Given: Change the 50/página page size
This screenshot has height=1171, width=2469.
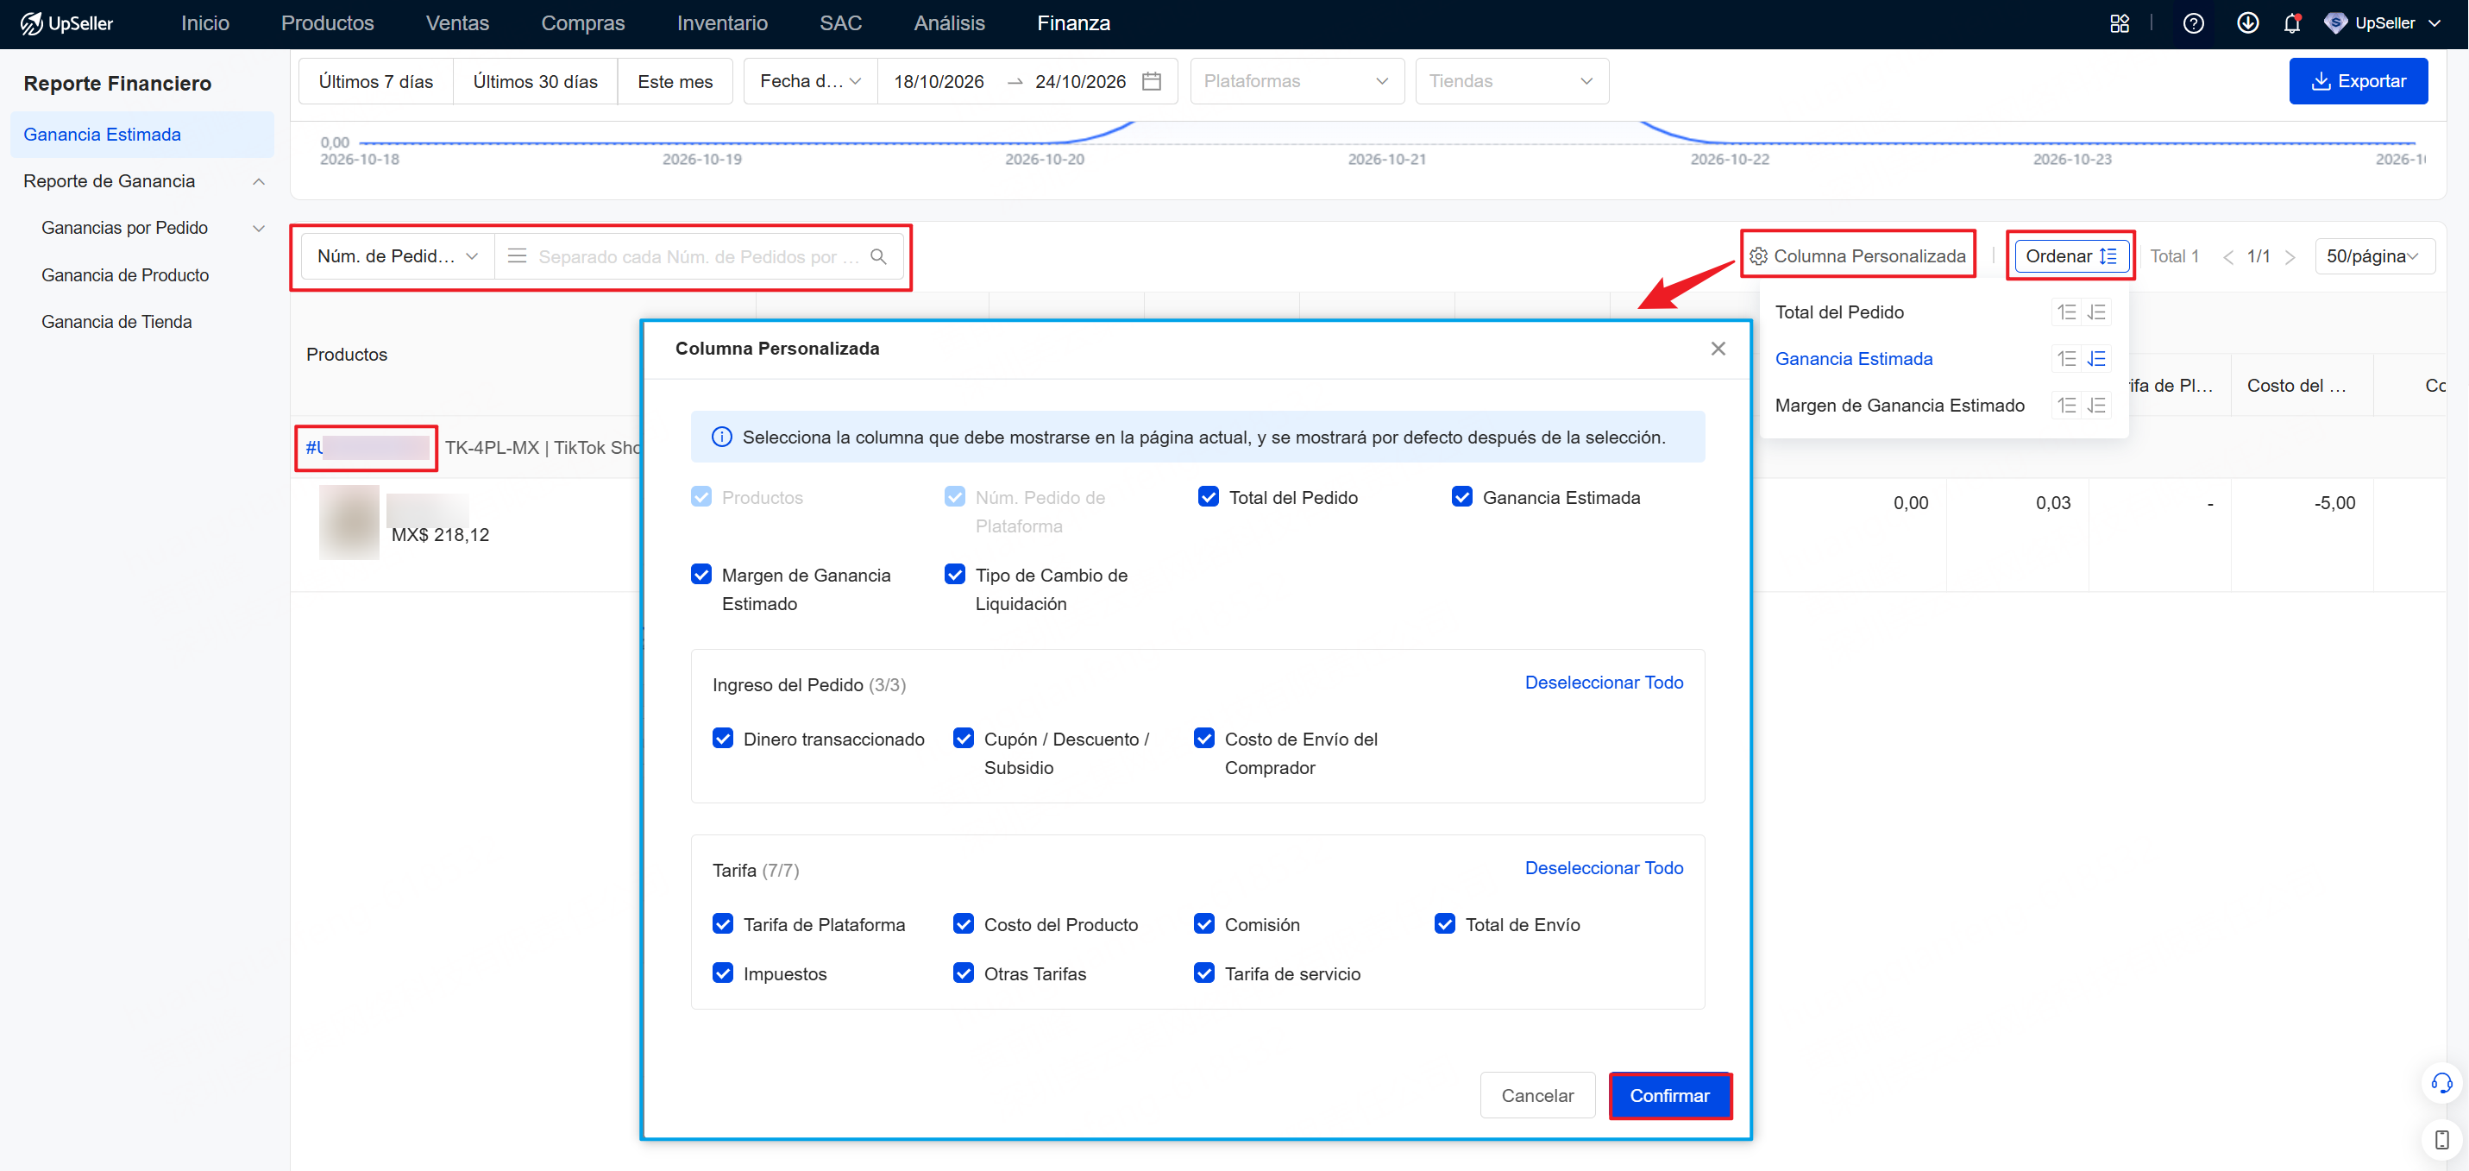Looking at the screenshot, I should pyautogui.click(x=2373, y=256).
